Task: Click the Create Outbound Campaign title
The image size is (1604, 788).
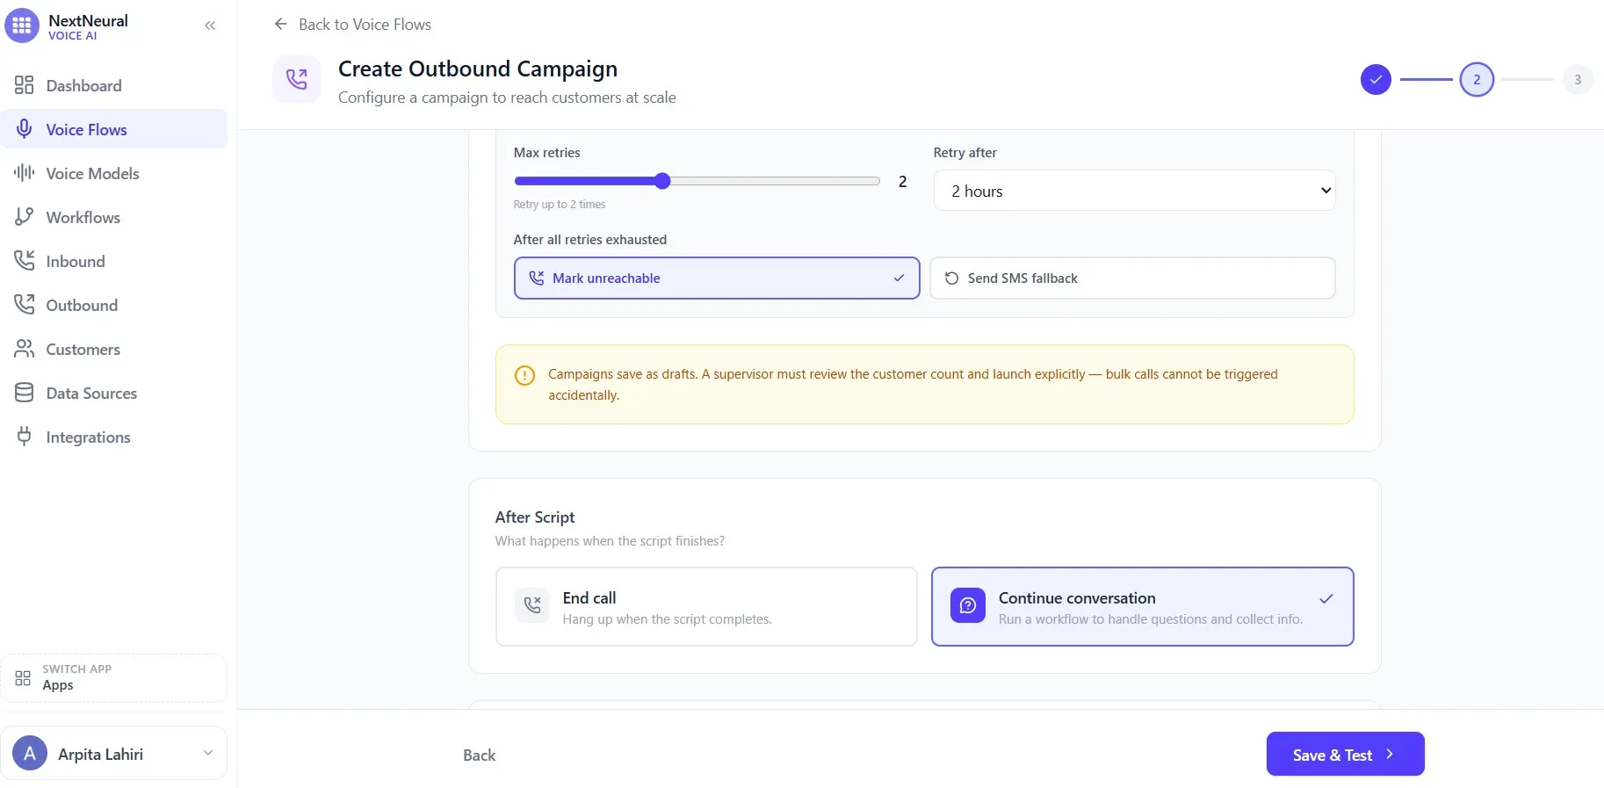Action: pyautogui.click(x=478, y=69)
